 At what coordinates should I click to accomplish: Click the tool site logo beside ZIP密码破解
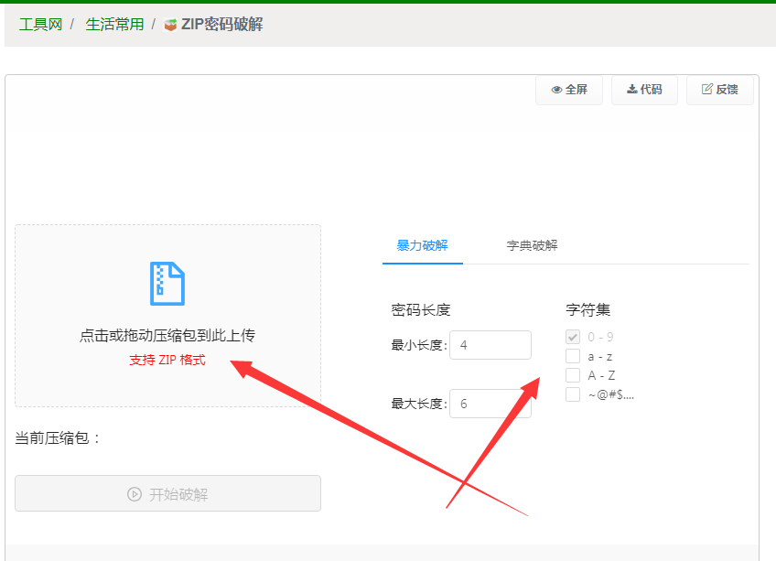[168, 25]
